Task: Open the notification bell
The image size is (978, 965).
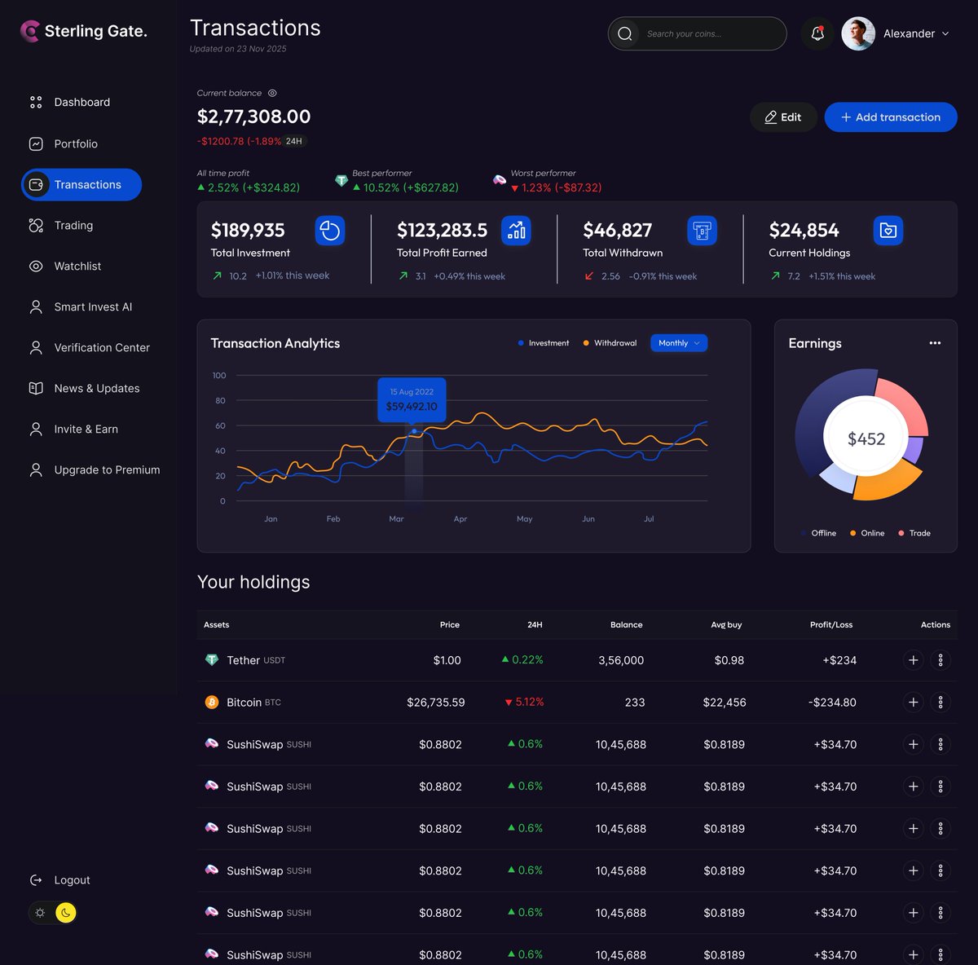Action: 817,33
